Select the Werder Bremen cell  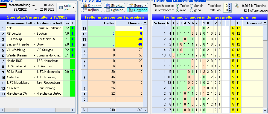(x=19, y=55)
